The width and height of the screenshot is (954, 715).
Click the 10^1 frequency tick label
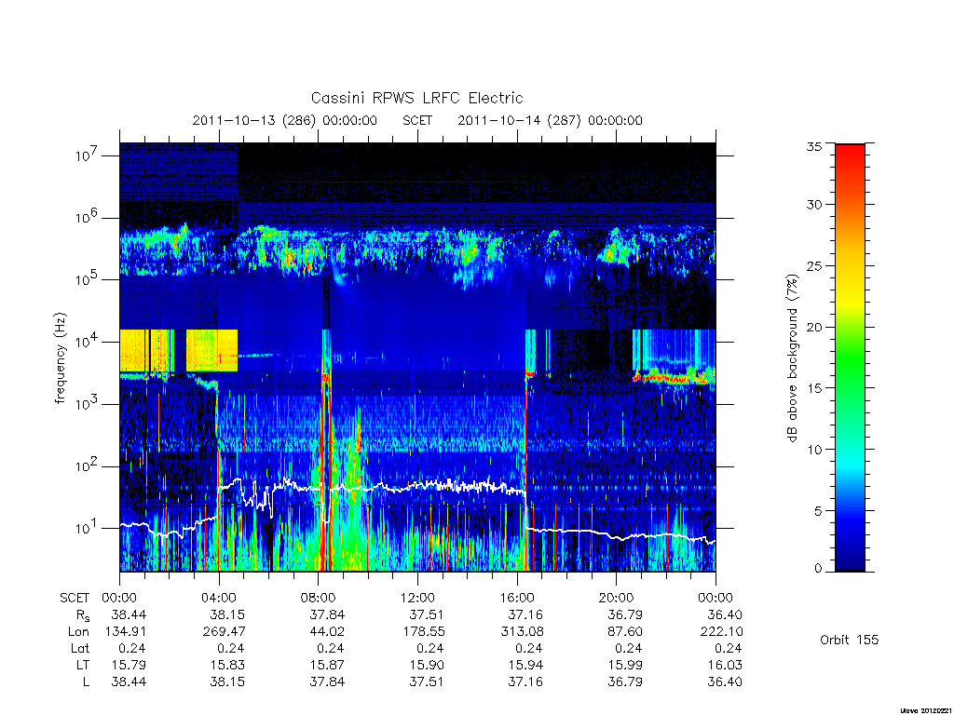click(x=88, y=528)
